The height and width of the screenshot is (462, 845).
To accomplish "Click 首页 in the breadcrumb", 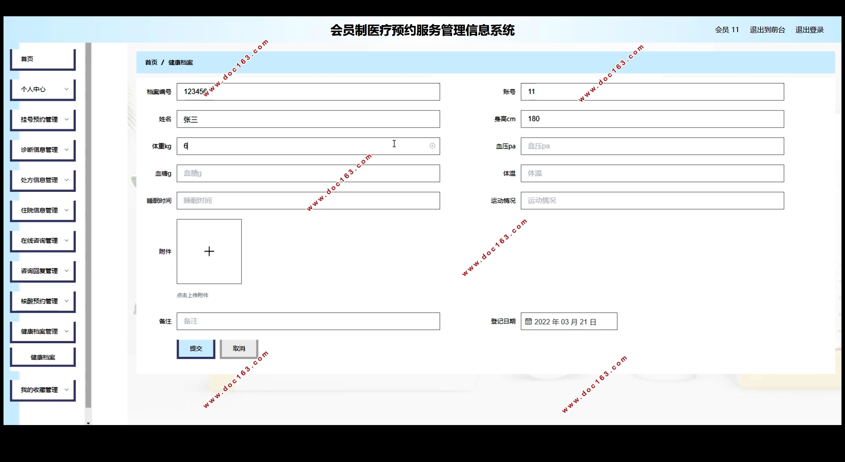I will coord(151,62).
